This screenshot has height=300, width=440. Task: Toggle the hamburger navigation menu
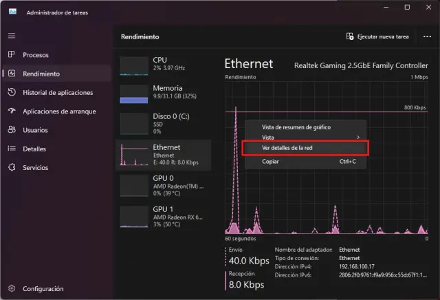point(12,36)
